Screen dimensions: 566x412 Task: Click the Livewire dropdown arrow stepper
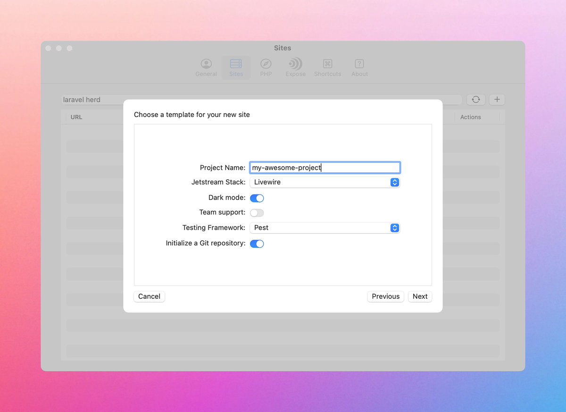click(395, 182)
